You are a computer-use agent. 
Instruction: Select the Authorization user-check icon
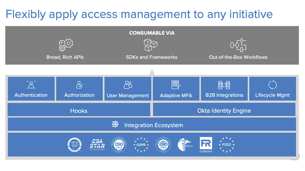pos(79,85)
